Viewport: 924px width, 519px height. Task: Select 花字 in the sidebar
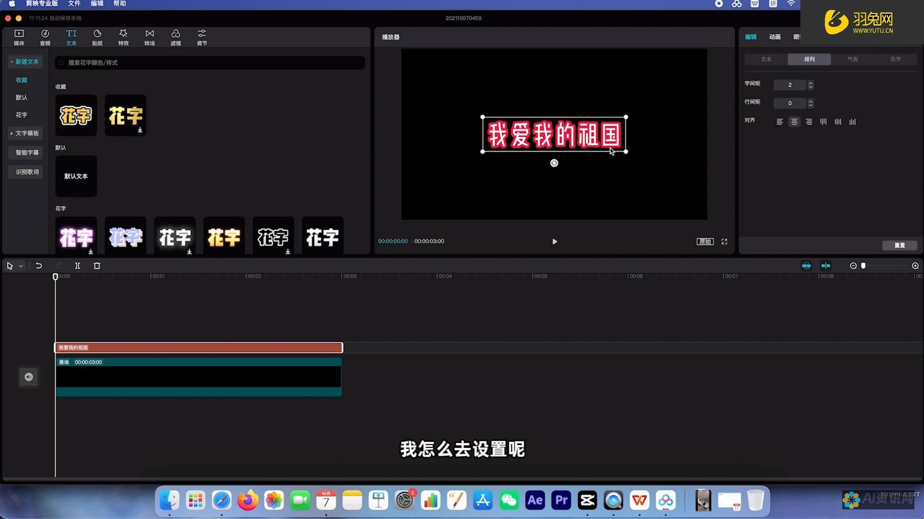[x=21, y=115]
